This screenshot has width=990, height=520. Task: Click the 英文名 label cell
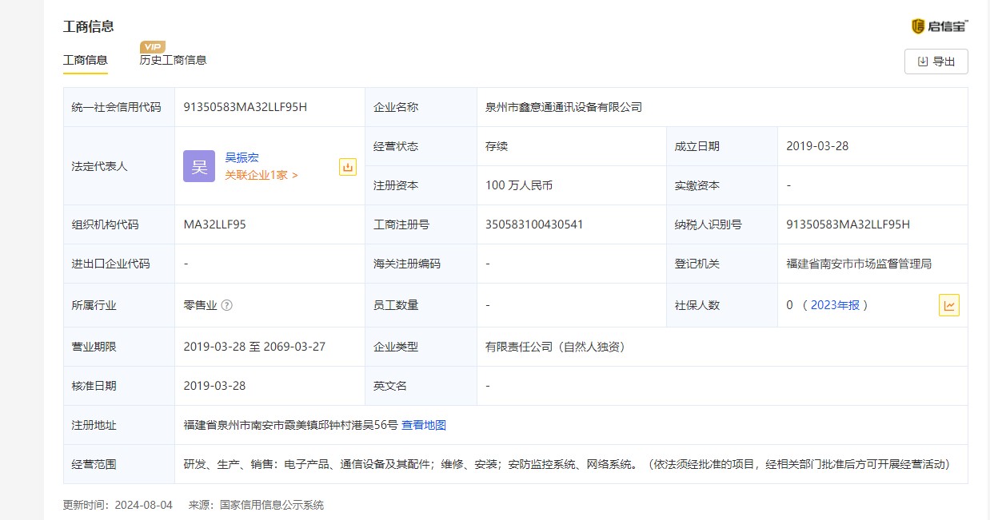(421, 386)
